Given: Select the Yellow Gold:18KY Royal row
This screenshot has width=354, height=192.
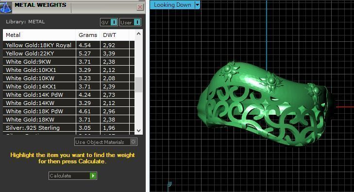Looking at the screenshot, I should coord(68,45).
